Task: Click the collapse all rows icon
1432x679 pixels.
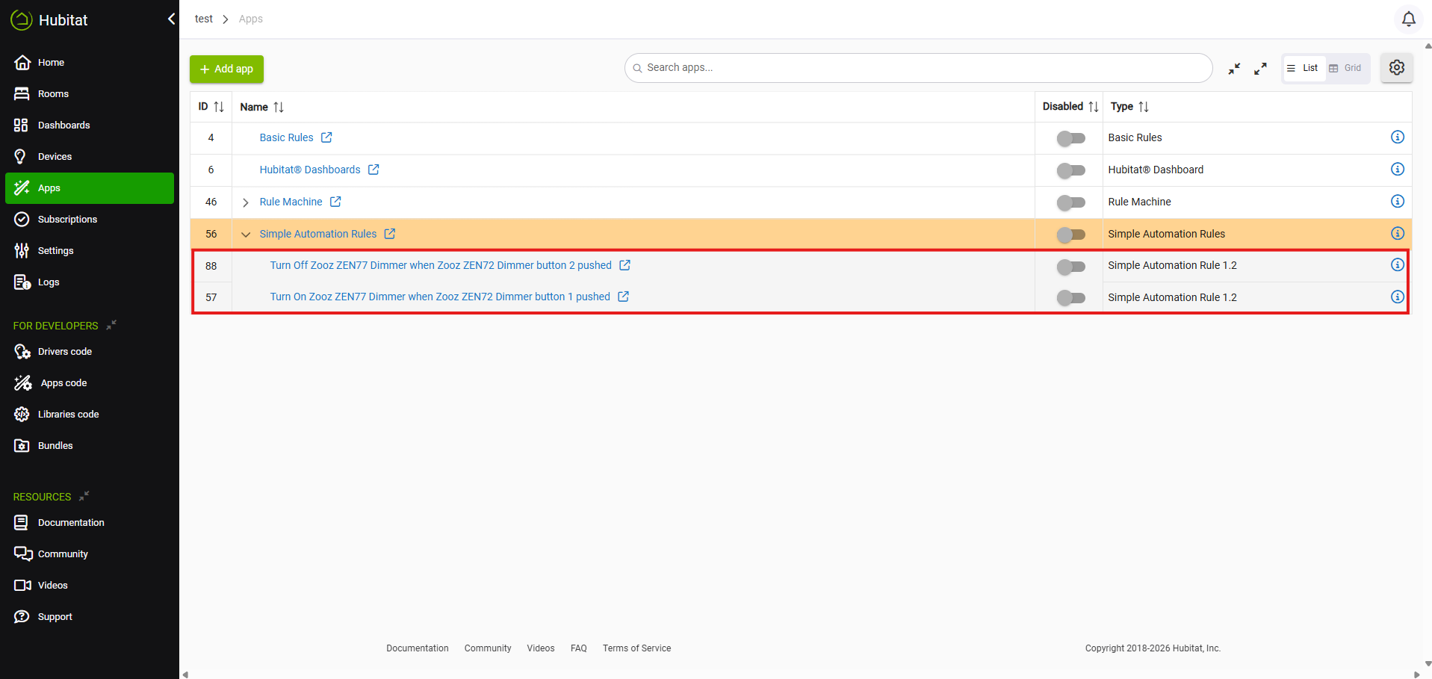Action: [x=1234, y=69]
